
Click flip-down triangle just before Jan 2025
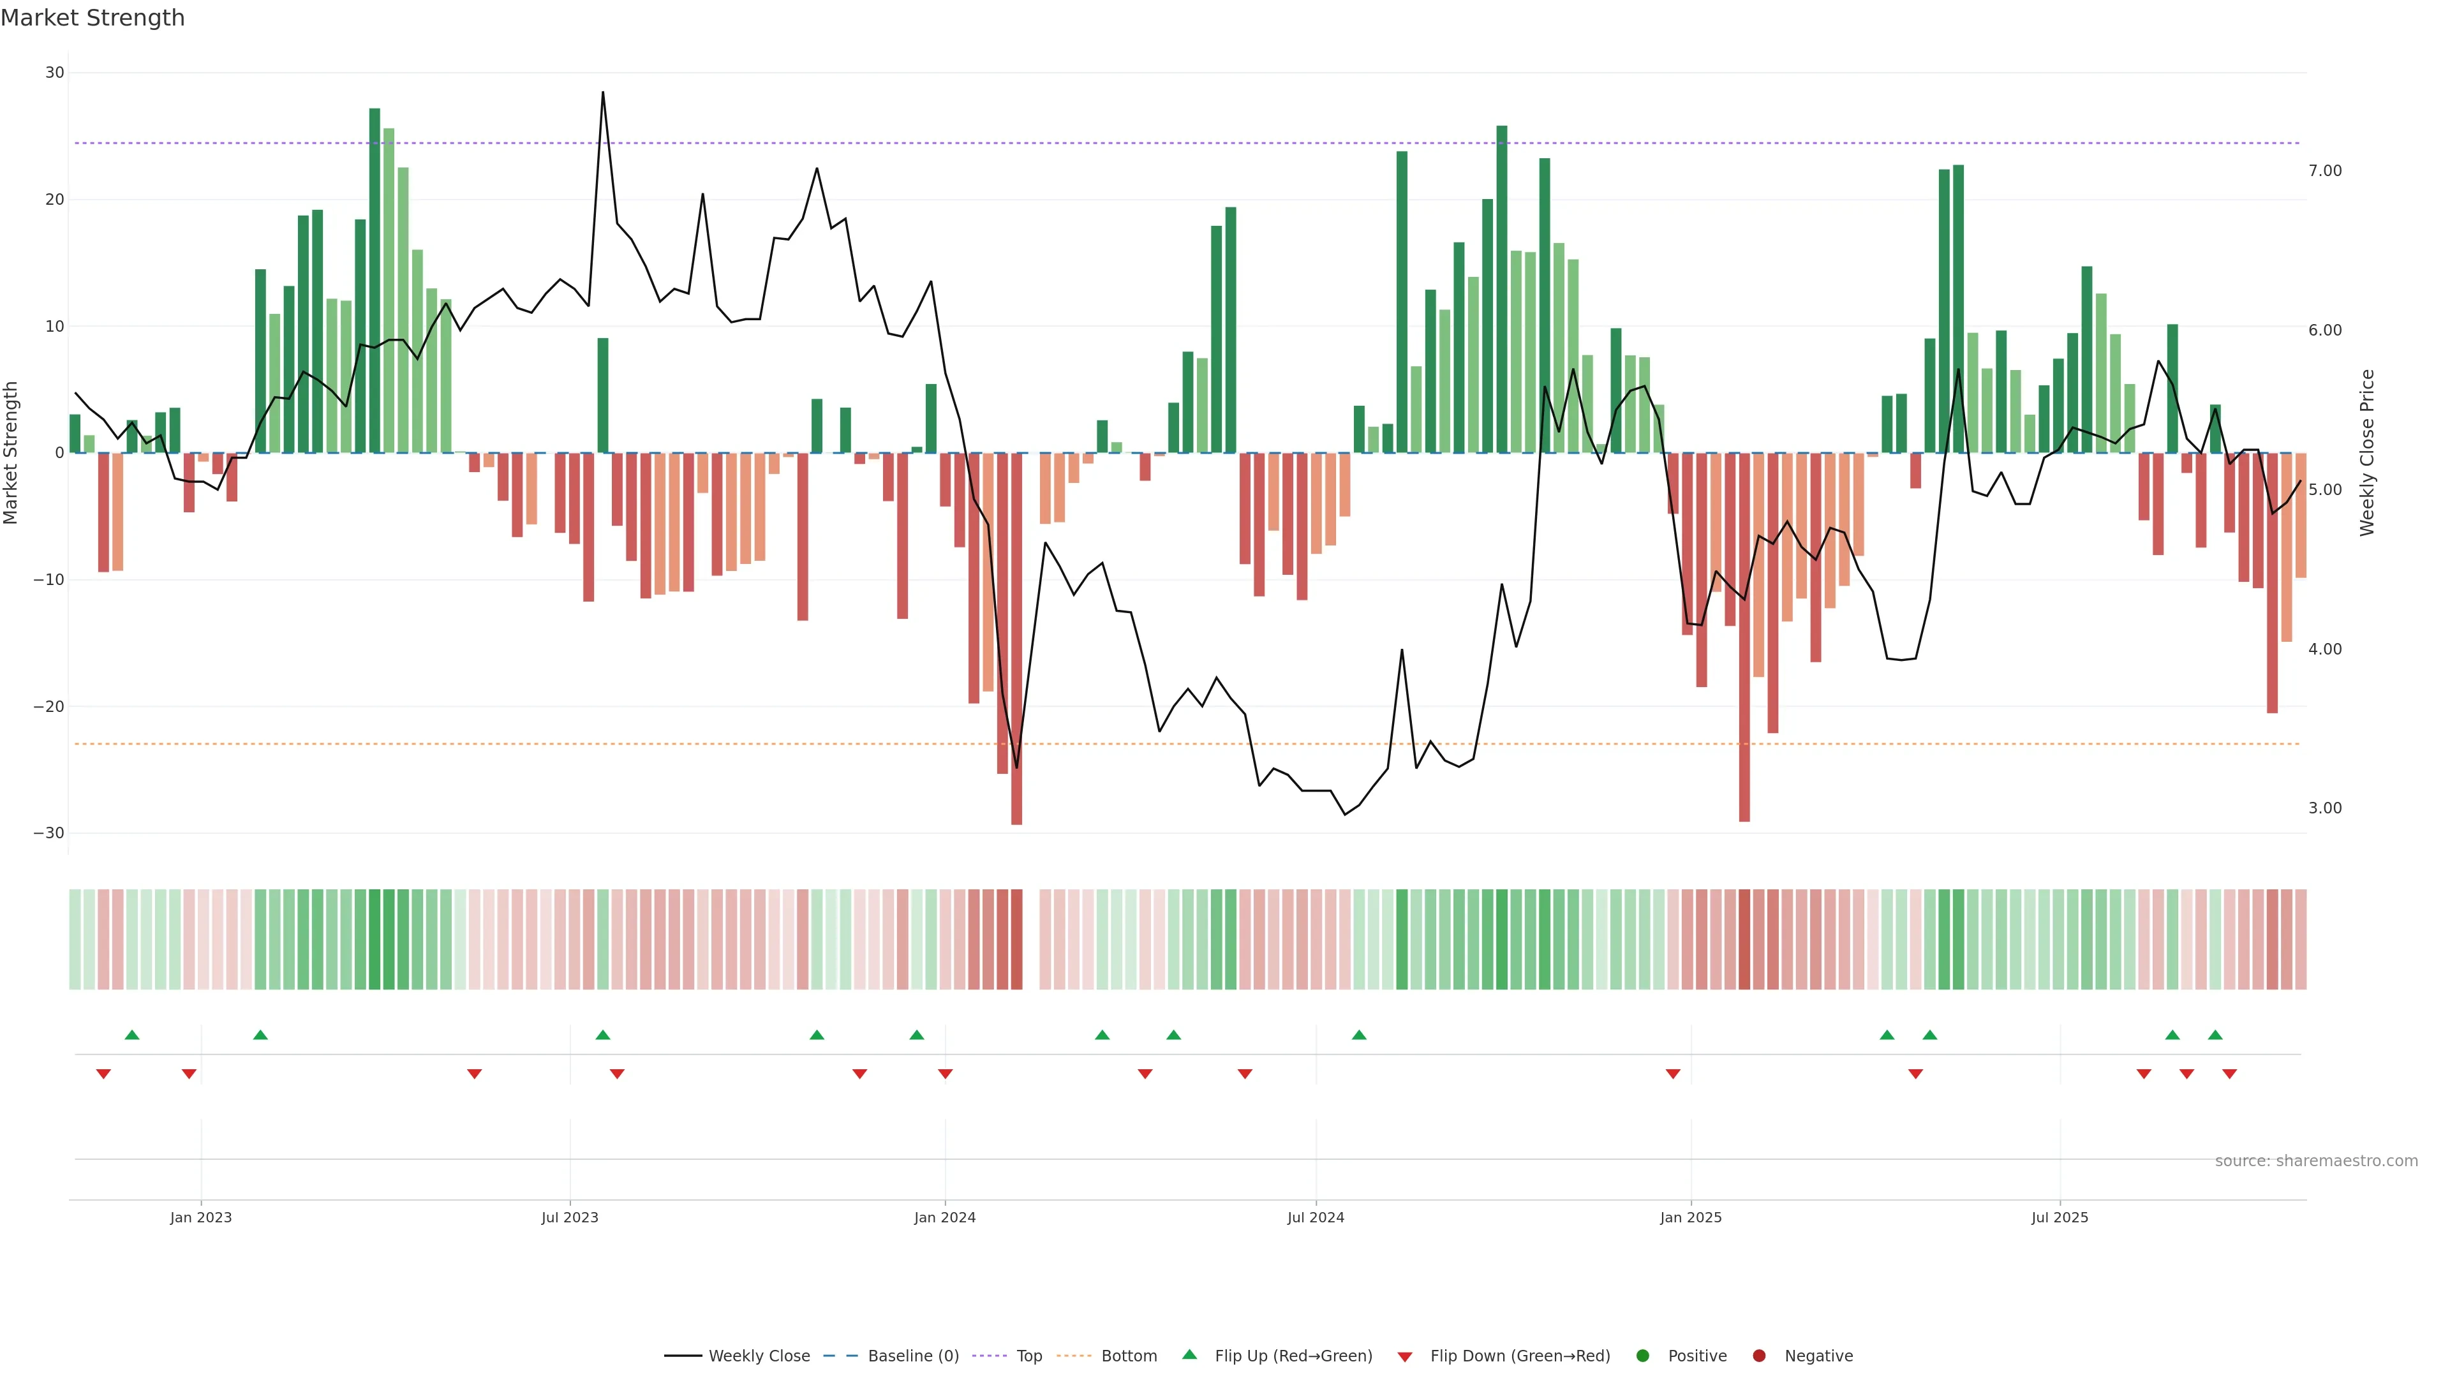pos(1673,1074)
